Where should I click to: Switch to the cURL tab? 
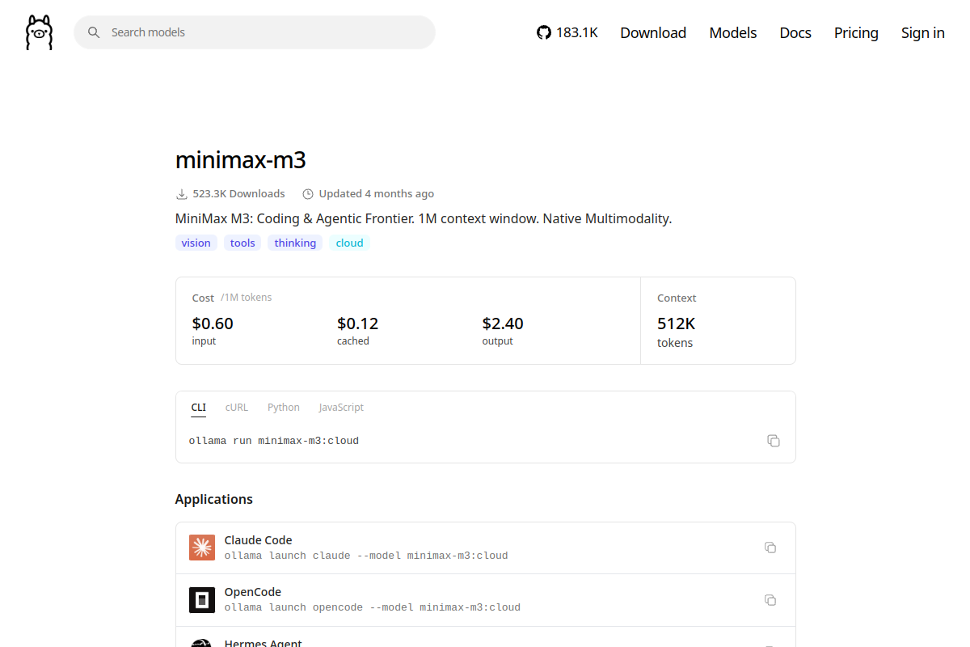[x=237, y=408]
